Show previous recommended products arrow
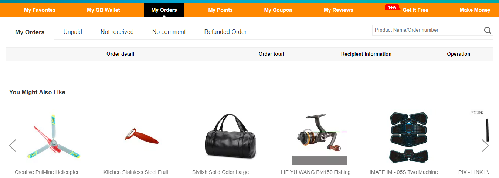The image size is (499, 178). 13,146
